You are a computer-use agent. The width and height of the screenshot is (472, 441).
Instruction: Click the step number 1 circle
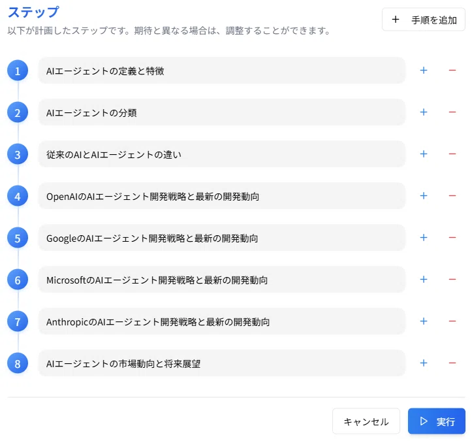click(x=18, y=71)
